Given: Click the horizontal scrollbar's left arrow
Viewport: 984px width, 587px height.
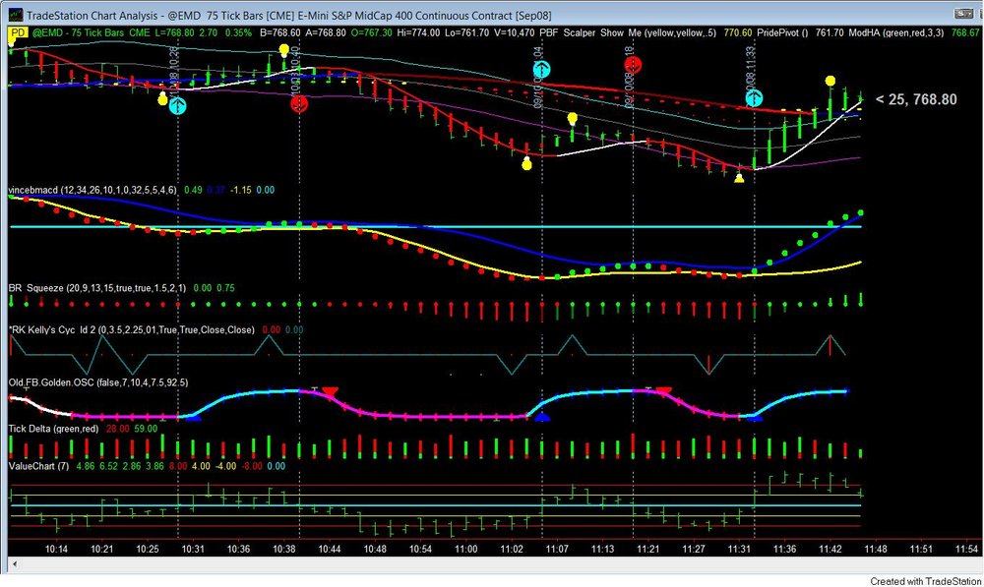Looking at the screenshot, I should [15, 564].
